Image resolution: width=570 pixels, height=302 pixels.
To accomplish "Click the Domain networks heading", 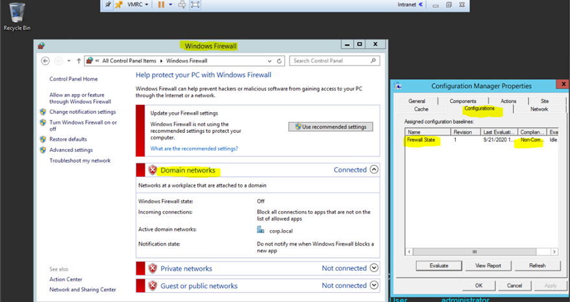I will (188, 170).
